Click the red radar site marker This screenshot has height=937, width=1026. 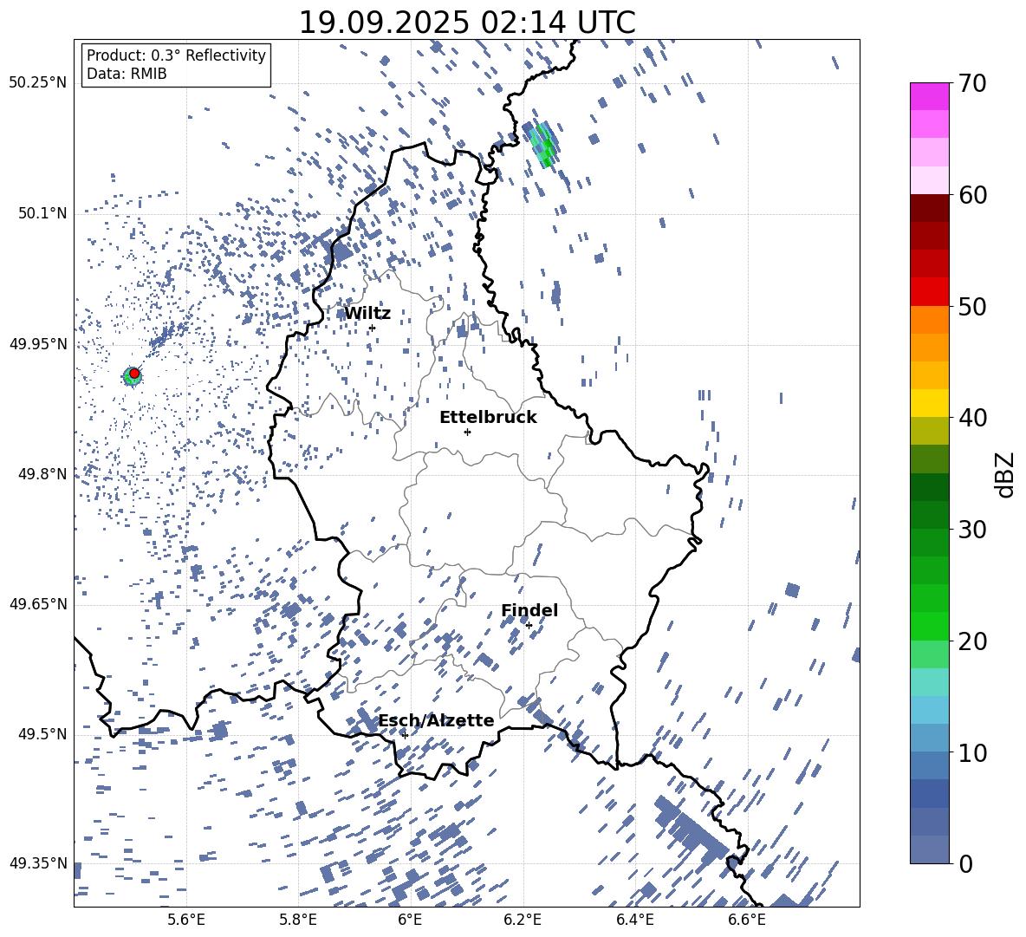[x=134, y=373]
